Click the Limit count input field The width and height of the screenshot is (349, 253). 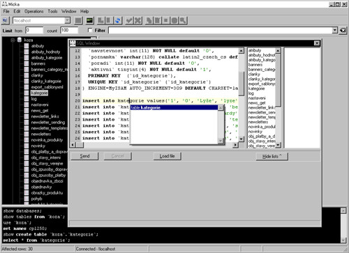coord(69,30)
